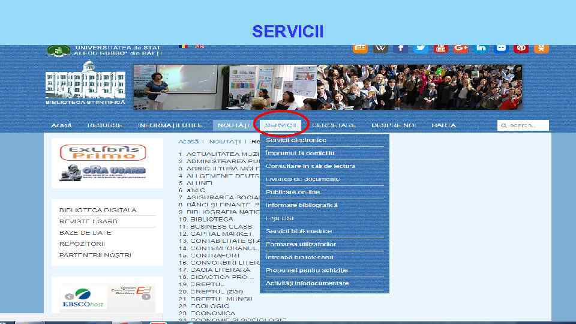
Task: Select Propuneri pentru achiziție
Action: (x=307, y=271)
